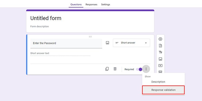Delete the question using trash icon
The width and height of the screenshot is (202, 101).
click(115, 69)
